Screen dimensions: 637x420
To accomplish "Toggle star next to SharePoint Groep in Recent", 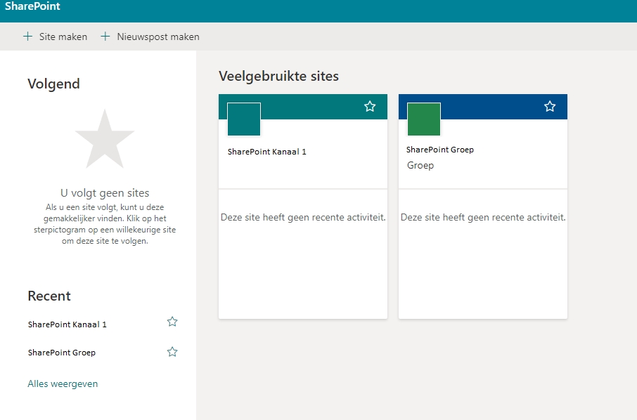I will pos(172,352).
